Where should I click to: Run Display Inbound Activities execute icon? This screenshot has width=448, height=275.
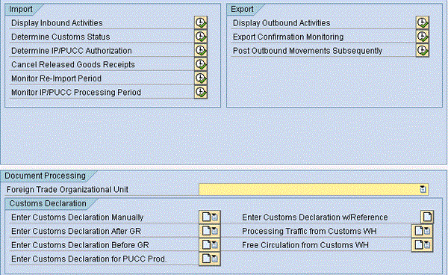pyautogui.click(x=201, y=22)
